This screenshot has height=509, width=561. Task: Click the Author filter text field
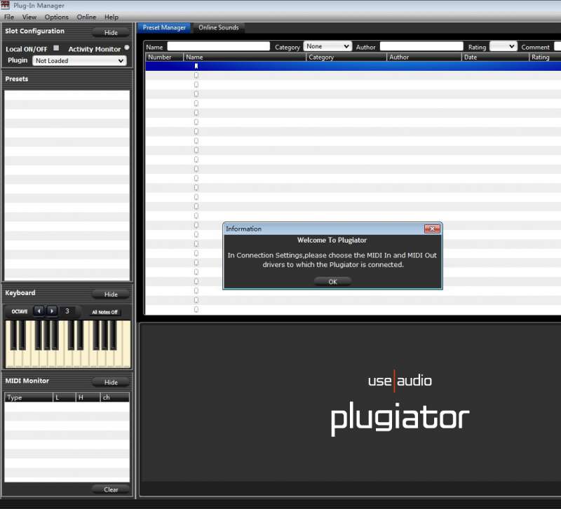pos(421,47)
